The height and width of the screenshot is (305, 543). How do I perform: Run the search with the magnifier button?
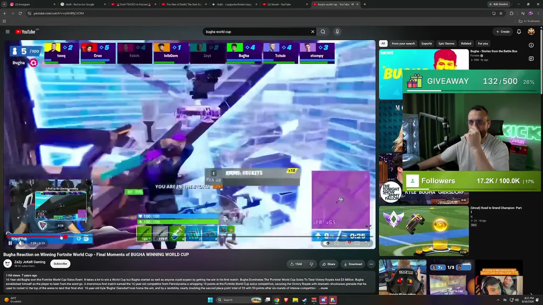(x=323, y=32)
